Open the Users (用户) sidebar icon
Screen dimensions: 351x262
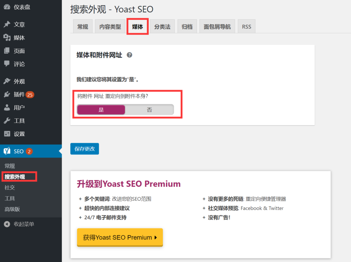pos(7,108)
